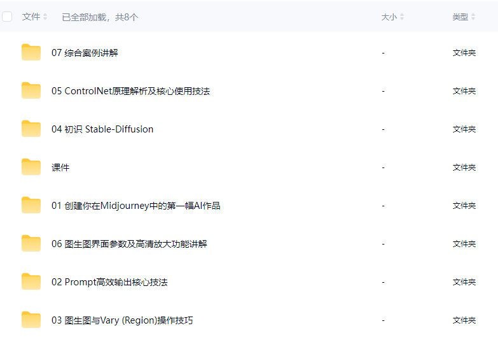Open the 课件 folder name link
This screenshot has height=342, width=498.
(60, 167)
